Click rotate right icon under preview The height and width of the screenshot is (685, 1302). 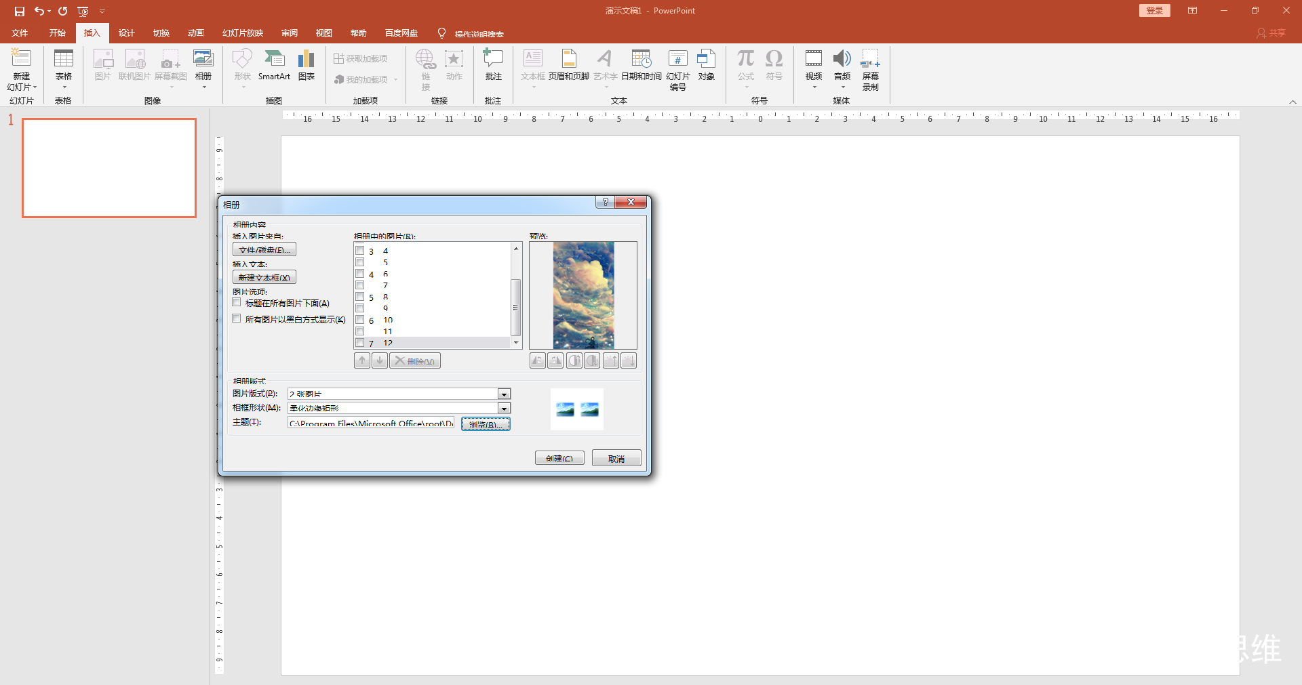[x=555, y=361]
